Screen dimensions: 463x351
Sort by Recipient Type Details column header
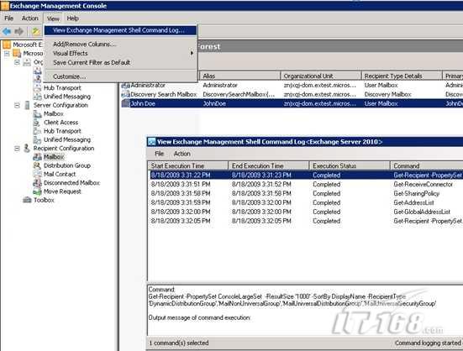pos(402,76)
